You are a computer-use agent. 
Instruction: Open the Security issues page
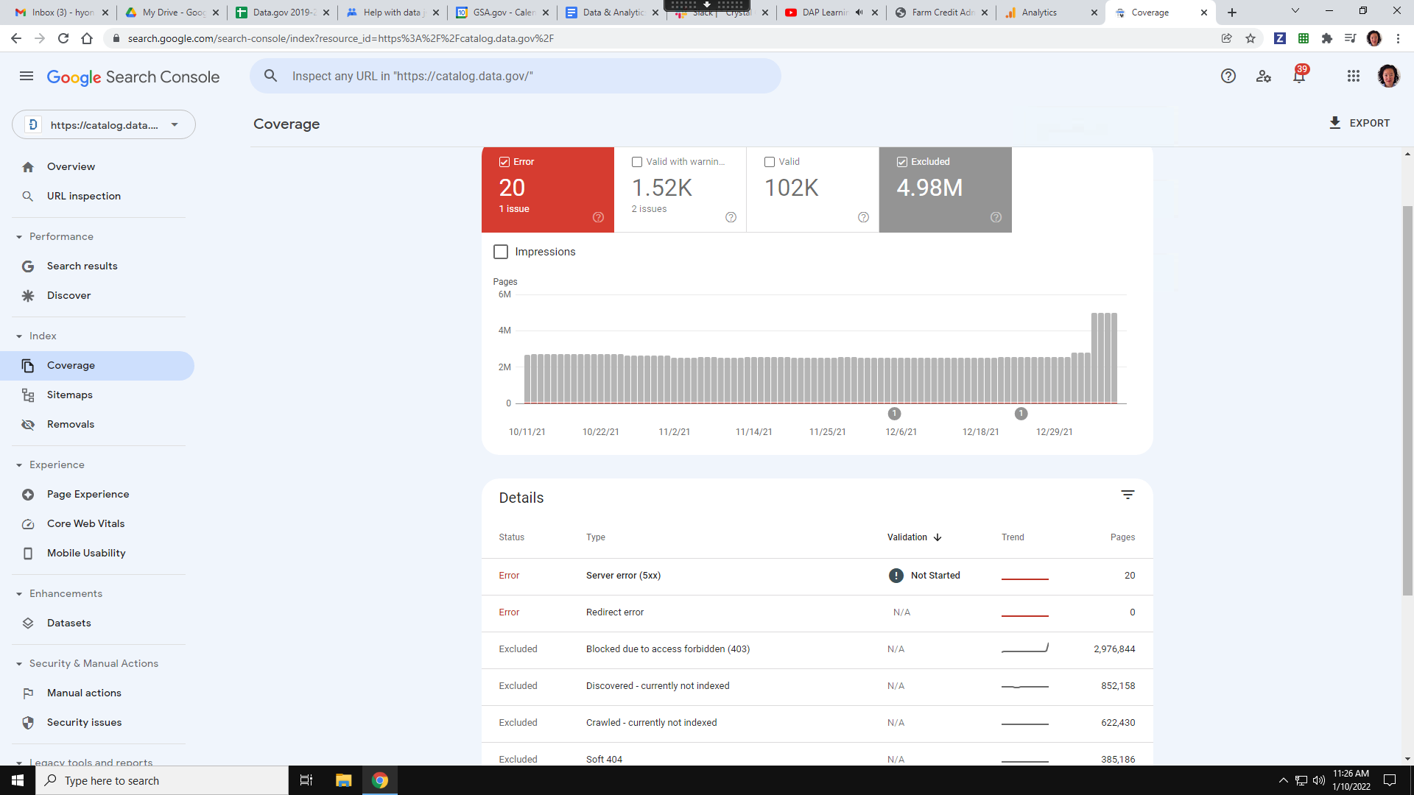(97, 722)
